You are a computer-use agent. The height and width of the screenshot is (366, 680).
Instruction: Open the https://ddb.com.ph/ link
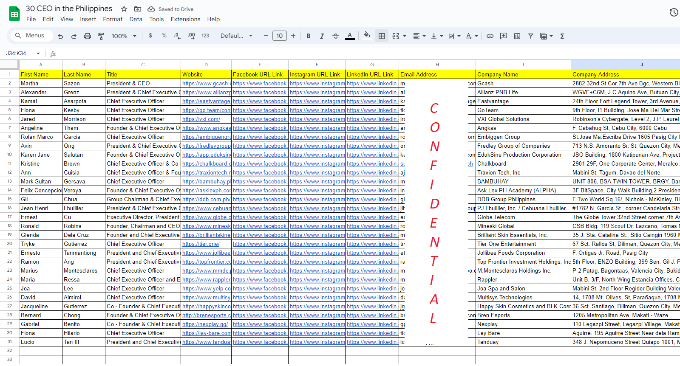[206, 200]
